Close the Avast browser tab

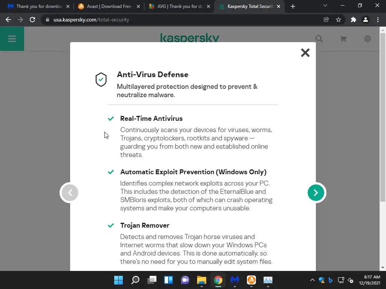pos(138,7)
